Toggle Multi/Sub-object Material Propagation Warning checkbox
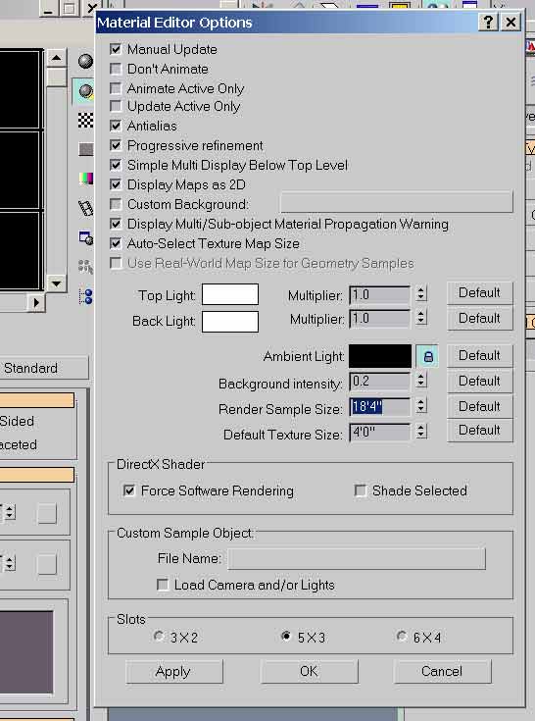The image size is (535, 721). pyautogui.click(x=116, y=224)
